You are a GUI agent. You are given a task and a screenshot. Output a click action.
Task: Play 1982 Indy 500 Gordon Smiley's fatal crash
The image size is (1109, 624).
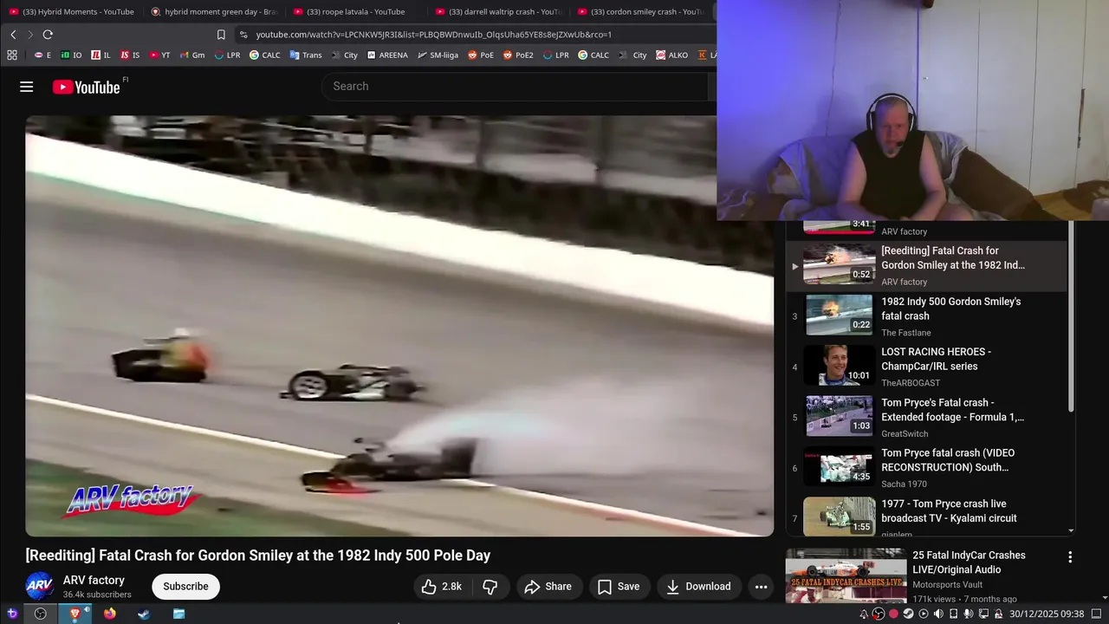click(x=927, y=315)
